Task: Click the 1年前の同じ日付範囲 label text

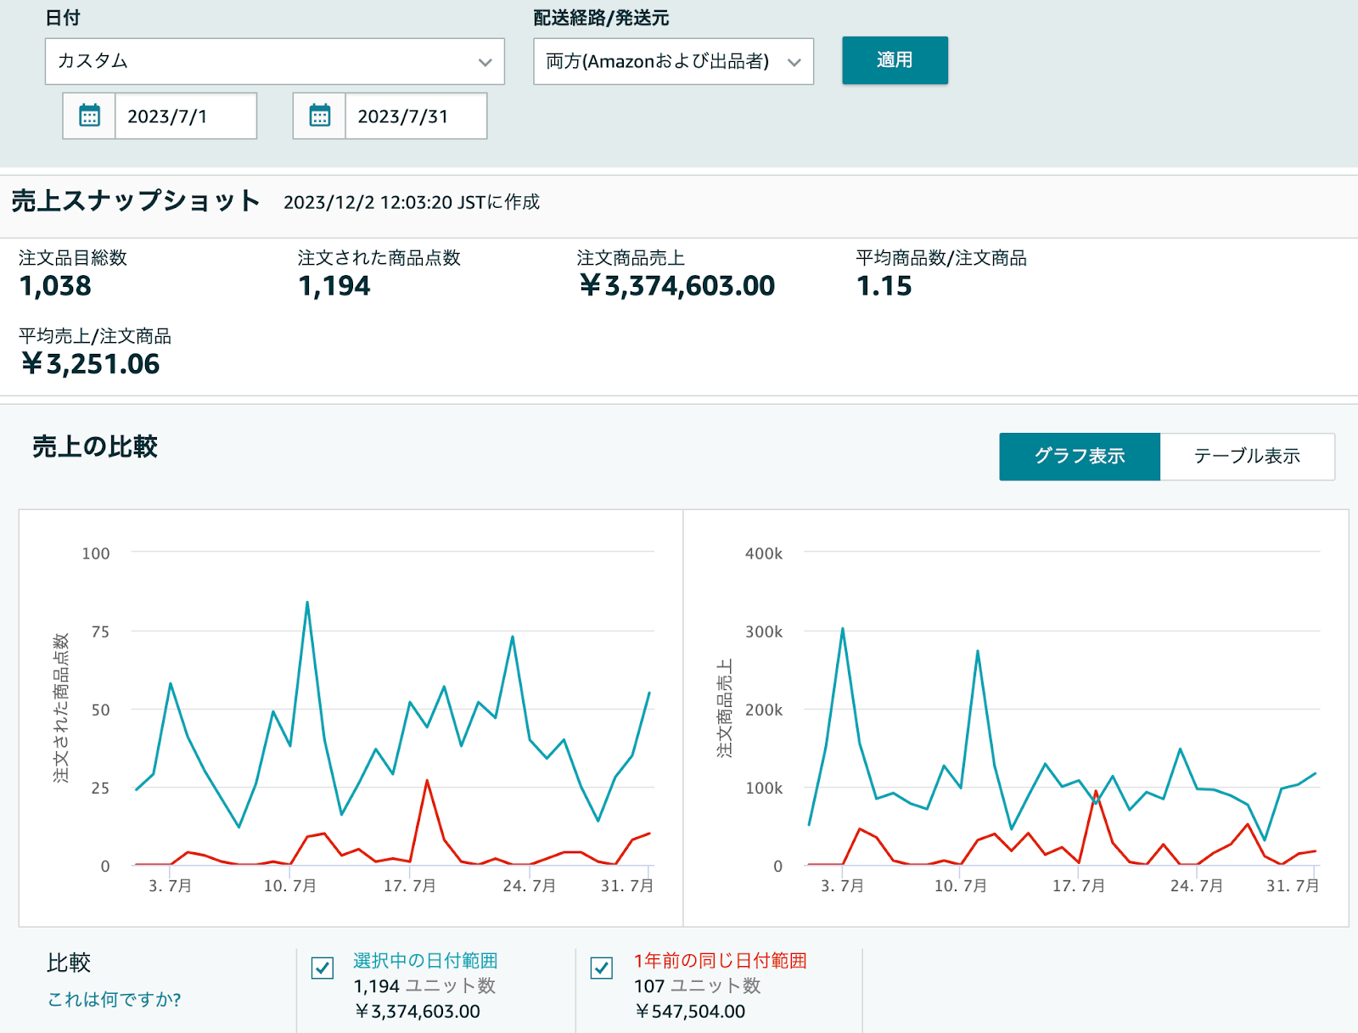Action: [x=720, y=961]
